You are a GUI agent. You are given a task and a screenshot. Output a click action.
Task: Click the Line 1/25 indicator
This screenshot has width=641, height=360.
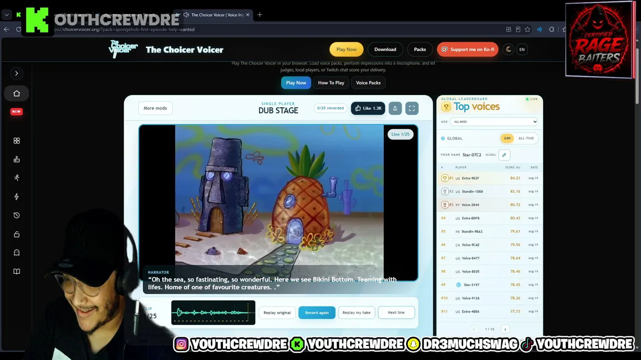(400, 134)
